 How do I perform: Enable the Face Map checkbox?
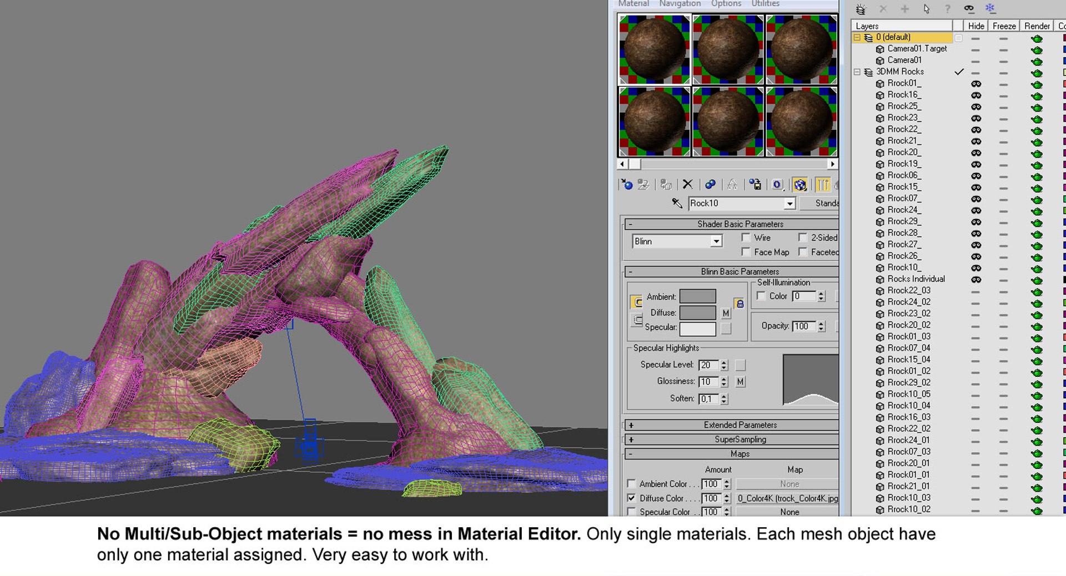pyautogui.click(x=746, y=252)
